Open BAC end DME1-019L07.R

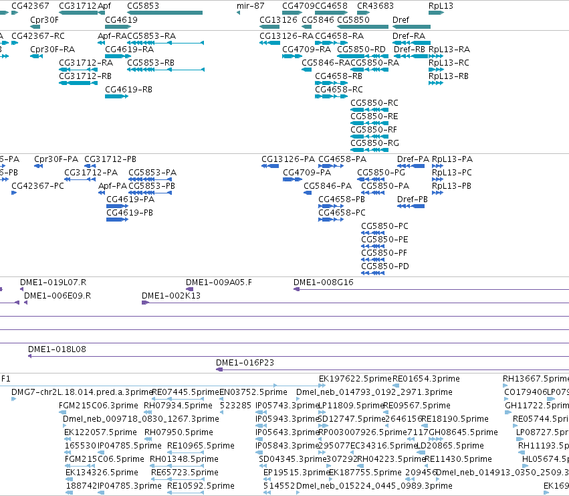53,282
